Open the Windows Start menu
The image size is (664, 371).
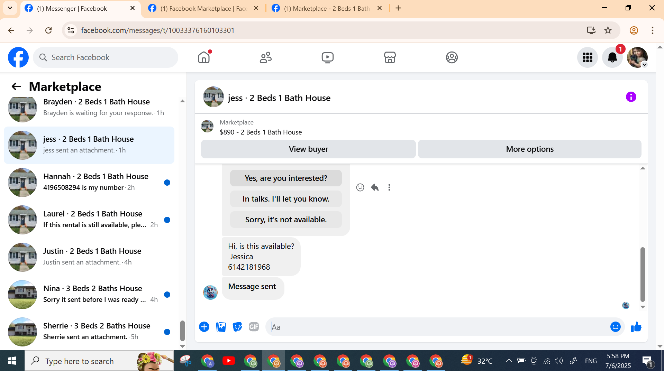tap(12, 361)
